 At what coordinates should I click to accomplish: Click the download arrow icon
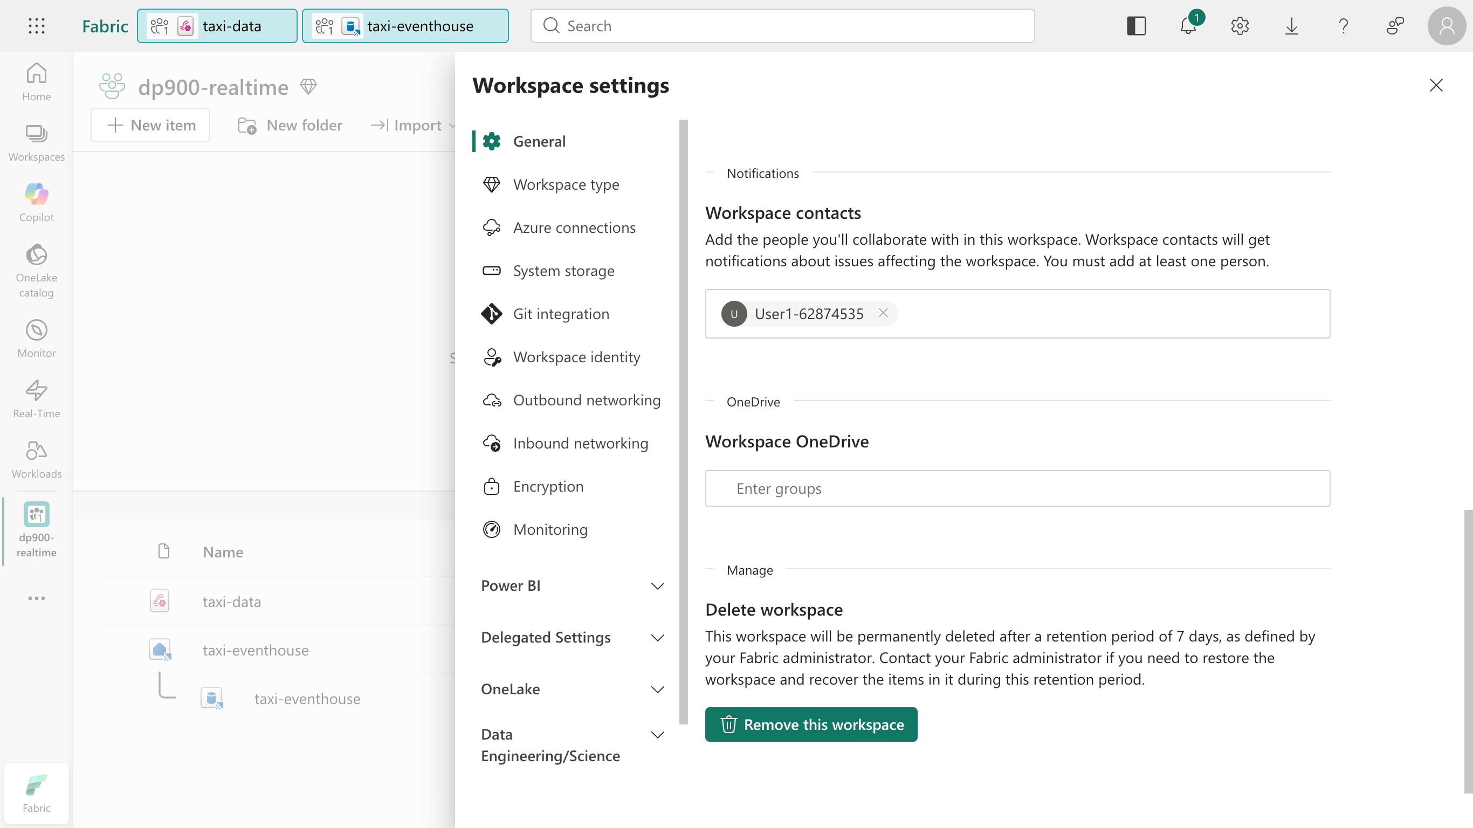pos(1292,26)
